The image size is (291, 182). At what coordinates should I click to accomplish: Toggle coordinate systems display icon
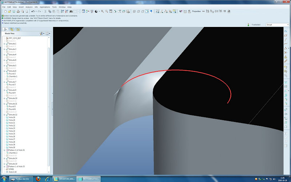tap(170, 11)
